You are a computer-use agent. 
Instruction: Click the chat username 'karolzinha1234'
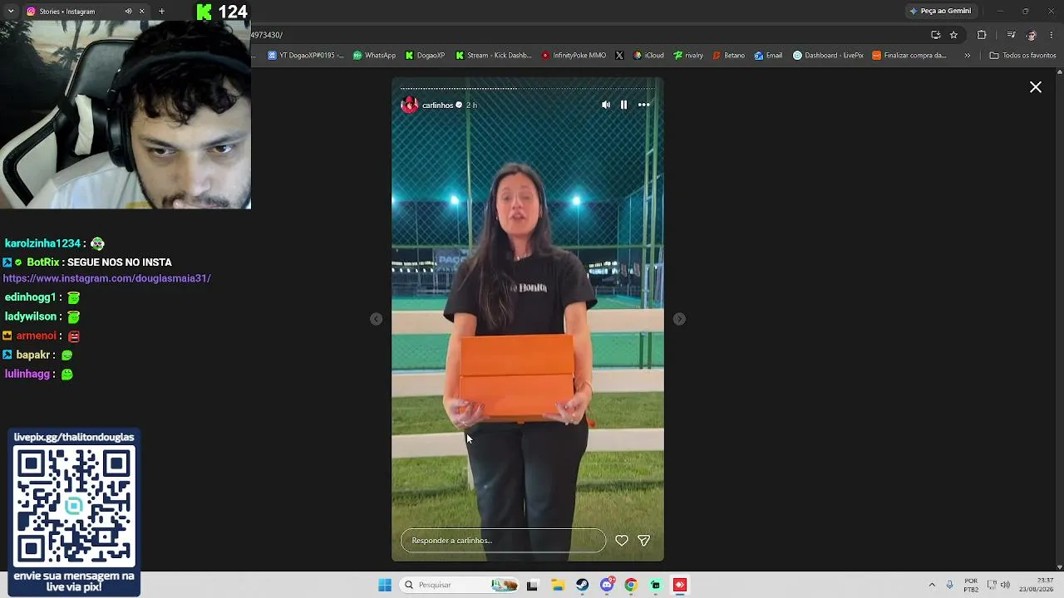pos(42,243)
